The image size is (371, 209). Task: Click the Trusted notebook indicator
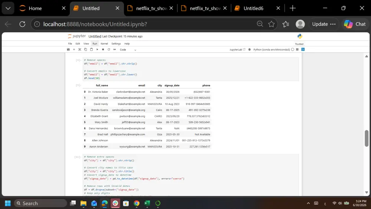pos(299,44)
